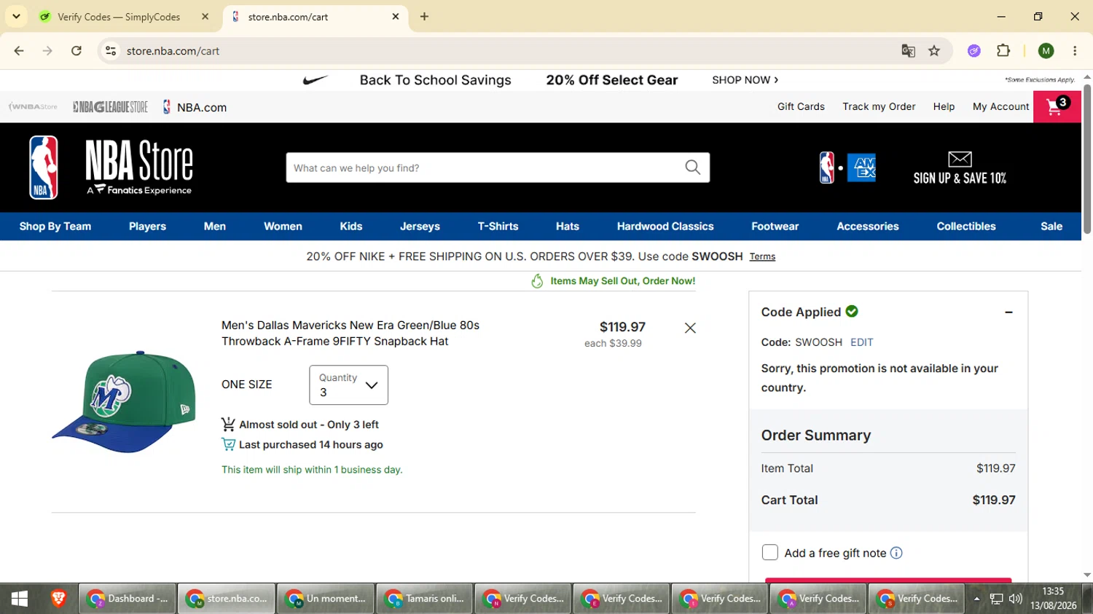The width and height of the screenshot is (1093, 614).
Task: Open the network icon in system tray
Action: pos(996,599)
